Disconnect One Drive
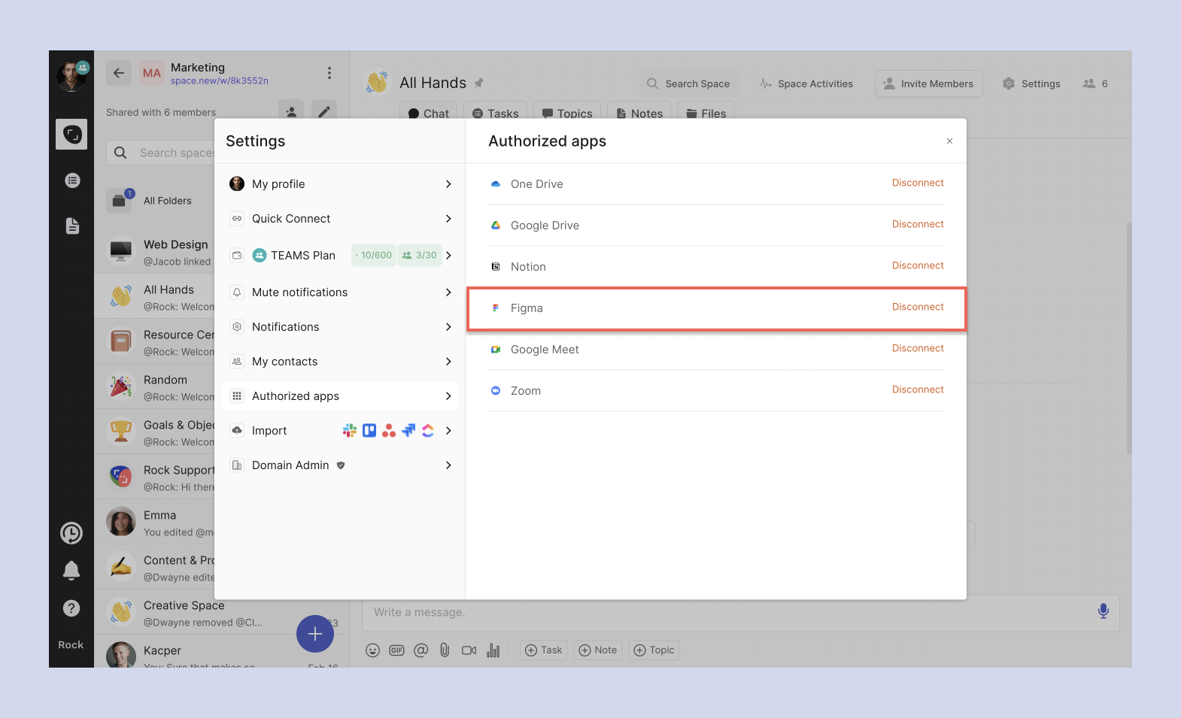 pyautogui.click(x=918, y=183)
